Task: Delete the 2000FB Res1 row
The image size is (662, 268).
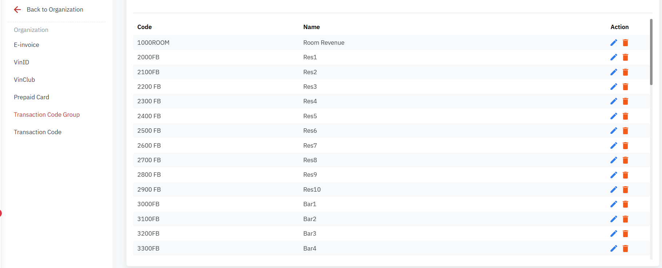Action: coord(625,57)
